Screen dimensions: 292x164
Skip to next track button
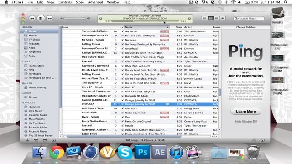[50, 18]
